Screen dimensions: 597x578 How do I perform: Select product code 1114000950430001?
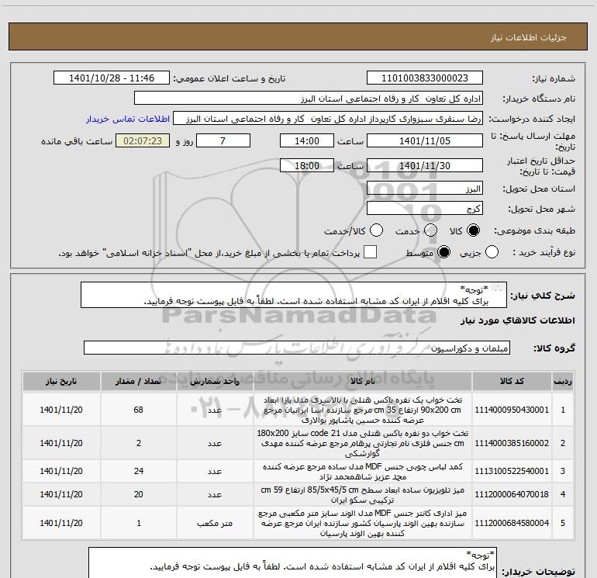[512, 410]
